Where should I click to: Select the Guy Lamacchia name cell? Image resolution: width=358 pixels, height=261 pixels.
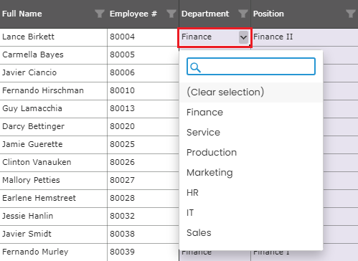[54, 109]
